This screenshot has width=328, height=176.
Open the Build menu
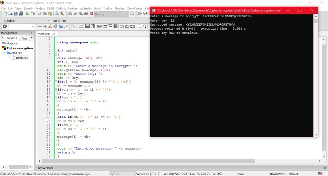[x=50, y=9]
